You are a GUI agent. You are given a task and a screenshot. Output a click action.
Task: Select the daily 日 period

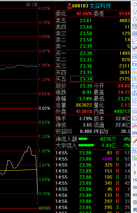tap(135, 202)
